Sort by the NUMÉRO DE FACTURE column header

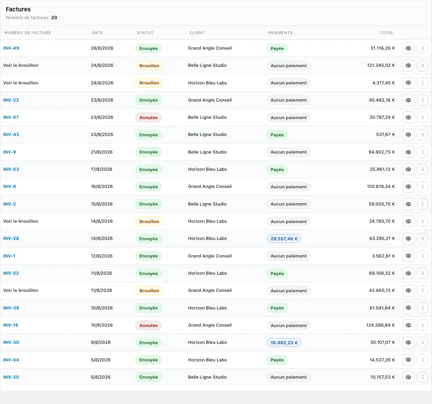point(28,32)
